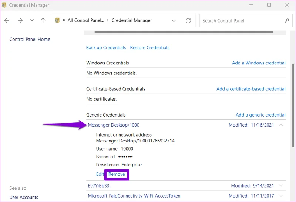Screen dimensions: 296x202
Task: Expand the hidden breadcrumb chevron
Action: pyautogui.click(x=64, y=20)
